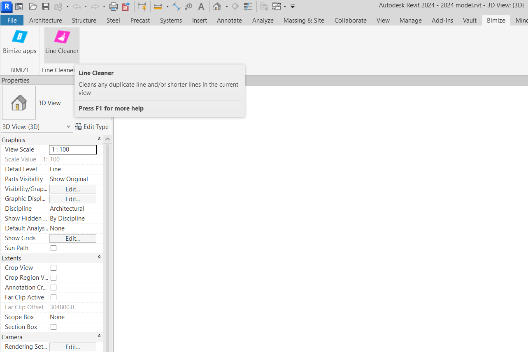This screenshot has width=528, height=352.
Task: Switch to the Architecture ribbon tab
Action: (x=46, y=21)
